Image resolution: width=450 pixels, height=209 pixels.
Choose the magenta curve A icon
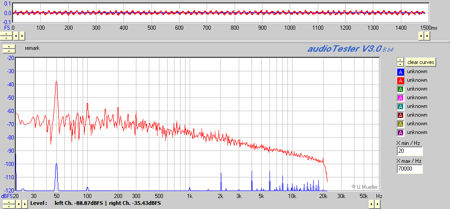click(400, 98)
